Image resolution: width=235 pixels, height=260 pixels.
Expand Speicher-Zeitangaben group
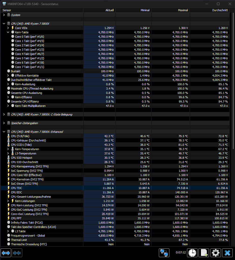click(x=4, y=123)
